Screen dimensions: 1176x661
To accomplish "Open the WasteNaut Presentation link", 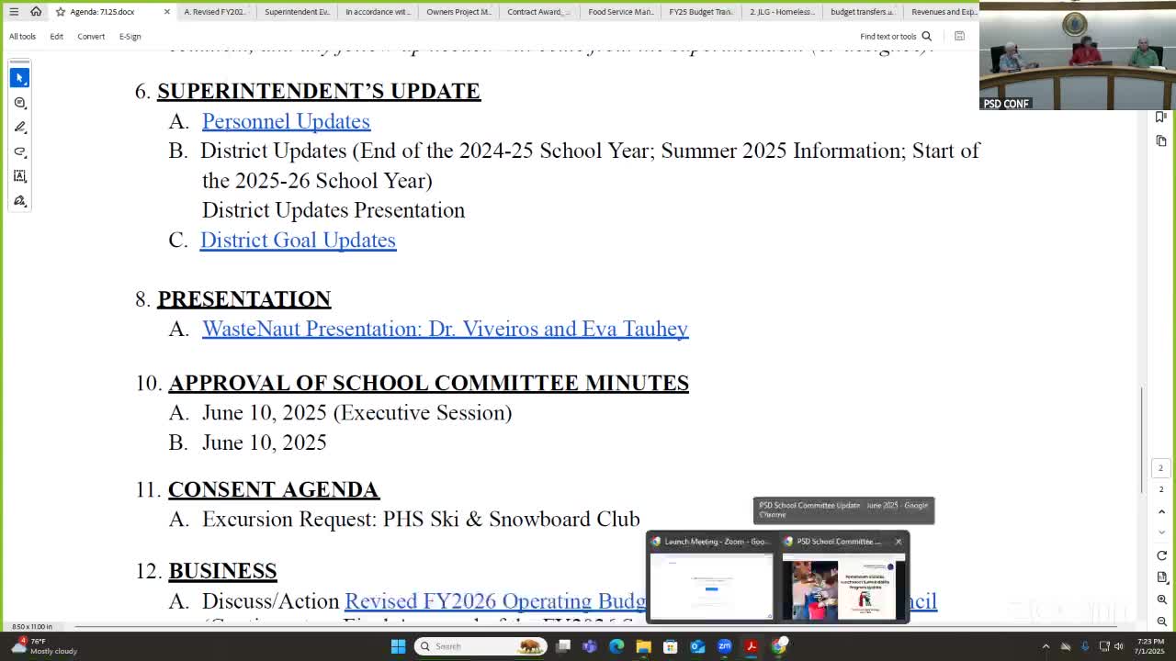I will click(445, 329).
